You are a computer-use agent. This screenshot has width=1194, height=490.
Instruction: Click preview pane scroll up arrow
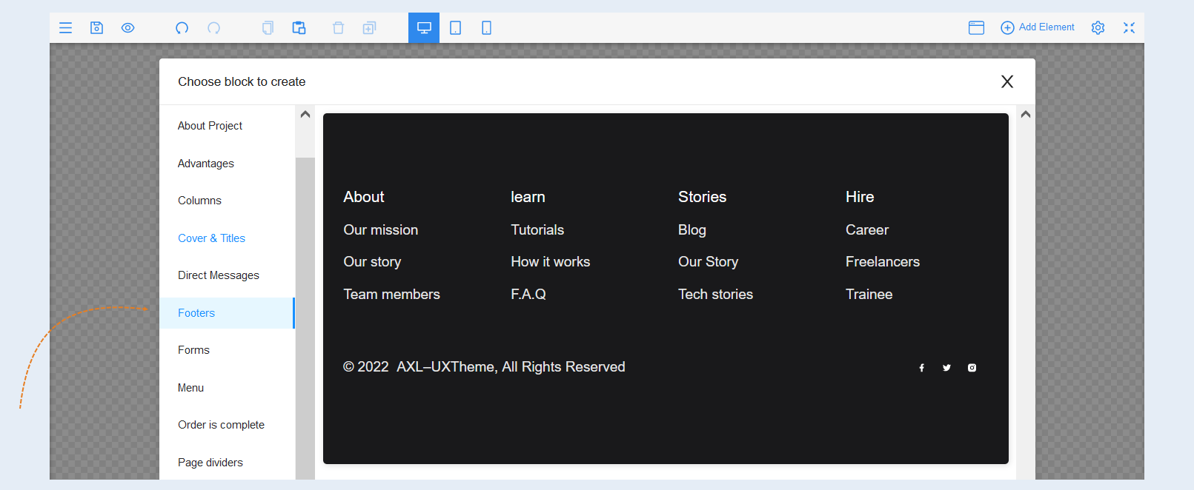click(1026, 114)
